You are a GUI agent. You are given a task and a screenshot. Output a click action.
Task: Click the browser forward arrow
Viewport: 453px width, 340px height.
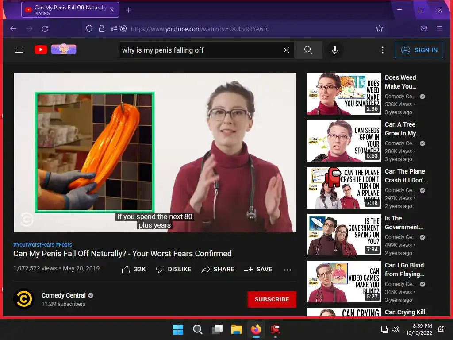tap(29, 29)
